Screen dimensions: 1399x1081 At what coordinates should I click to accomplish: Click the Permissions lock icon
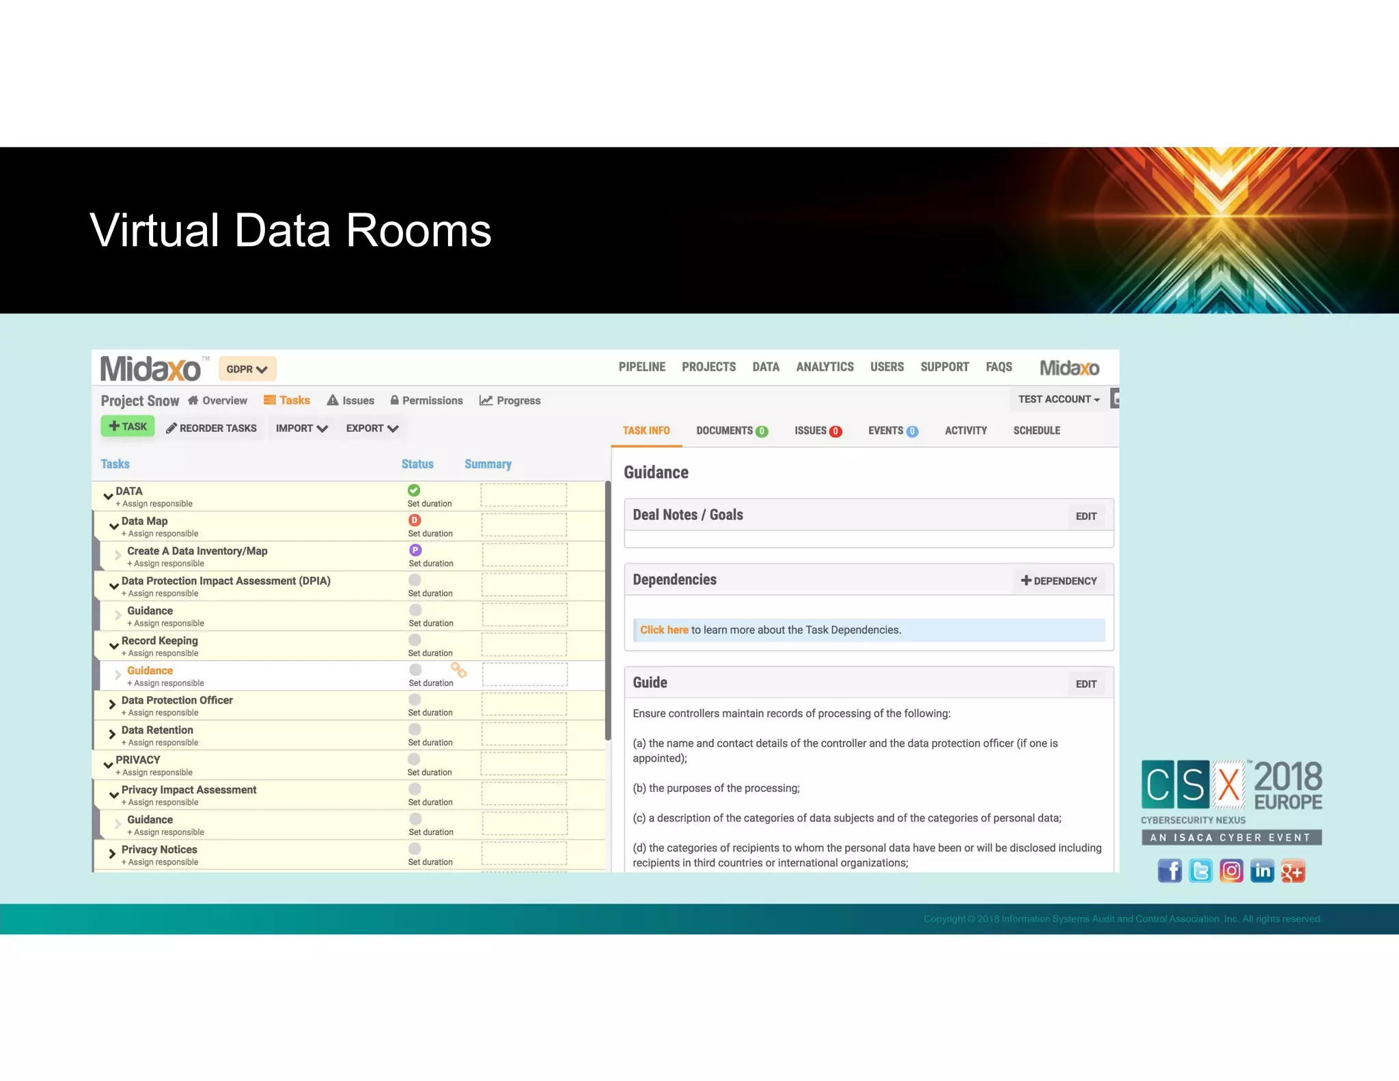point(394,400)
